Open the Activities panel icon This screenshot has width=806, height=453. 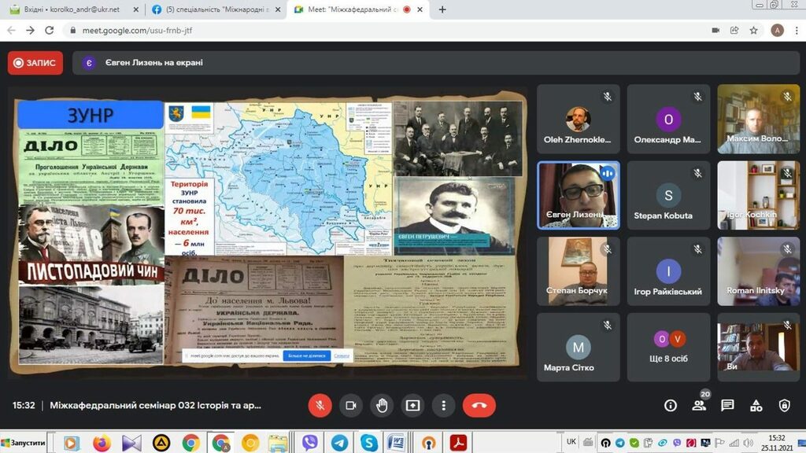(x=756, y=405)
